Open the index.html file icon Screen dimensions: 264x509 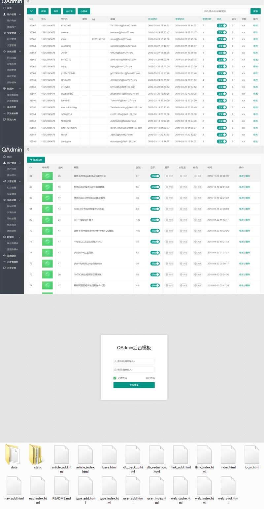228,455
